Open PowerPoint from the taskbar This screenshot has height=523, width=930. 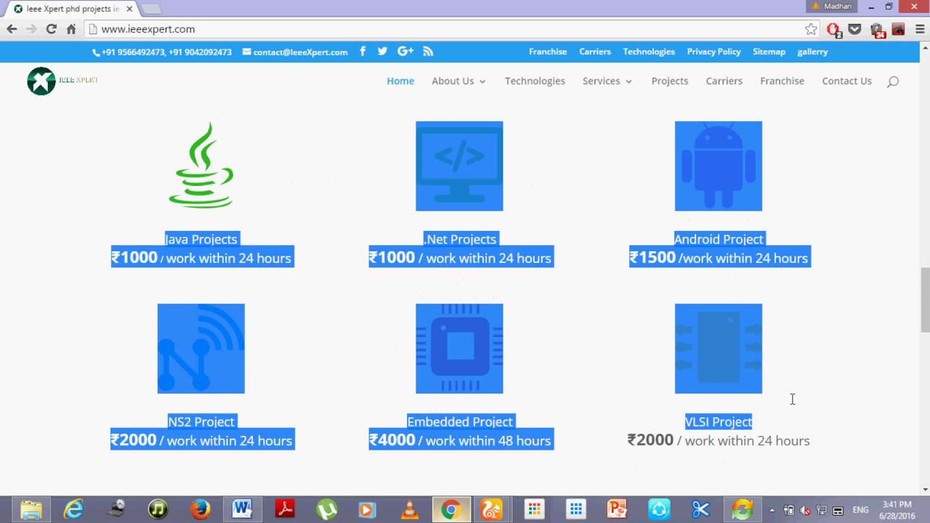click(617, 509)
